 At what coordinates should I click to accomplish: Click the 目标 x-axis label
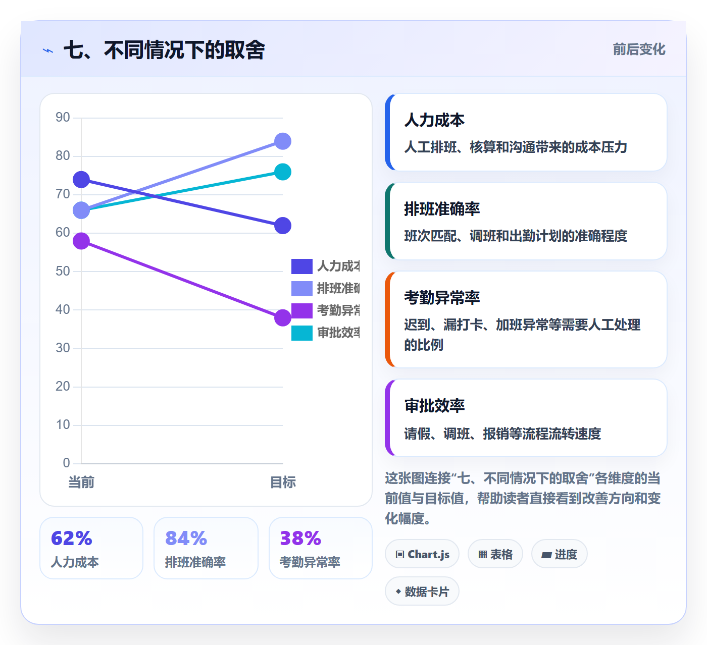point(283,482)
